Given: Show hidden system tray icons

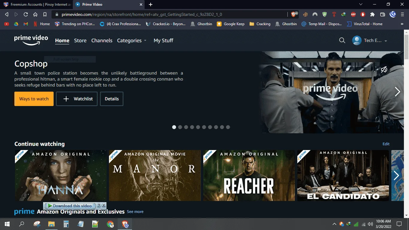Looking at the screenshot, I should pyautogui.click(x=334, y=224).
